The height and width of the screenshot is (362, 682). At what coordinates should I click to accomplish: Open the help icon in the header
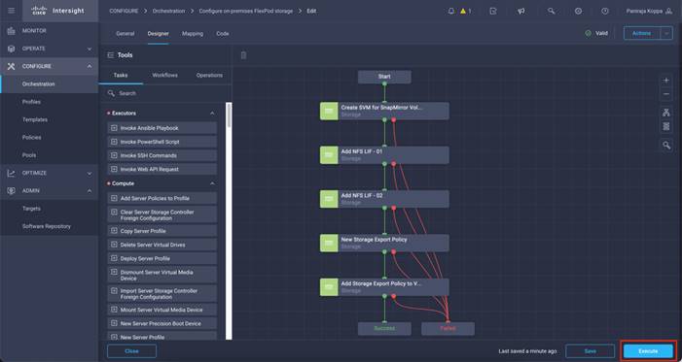click(605, 11)
